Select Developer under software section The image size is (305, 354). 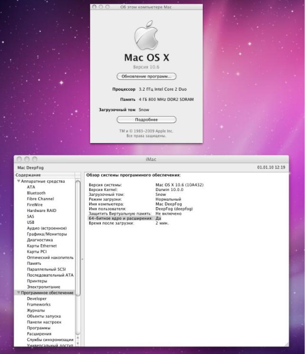[x=37, y=298]
